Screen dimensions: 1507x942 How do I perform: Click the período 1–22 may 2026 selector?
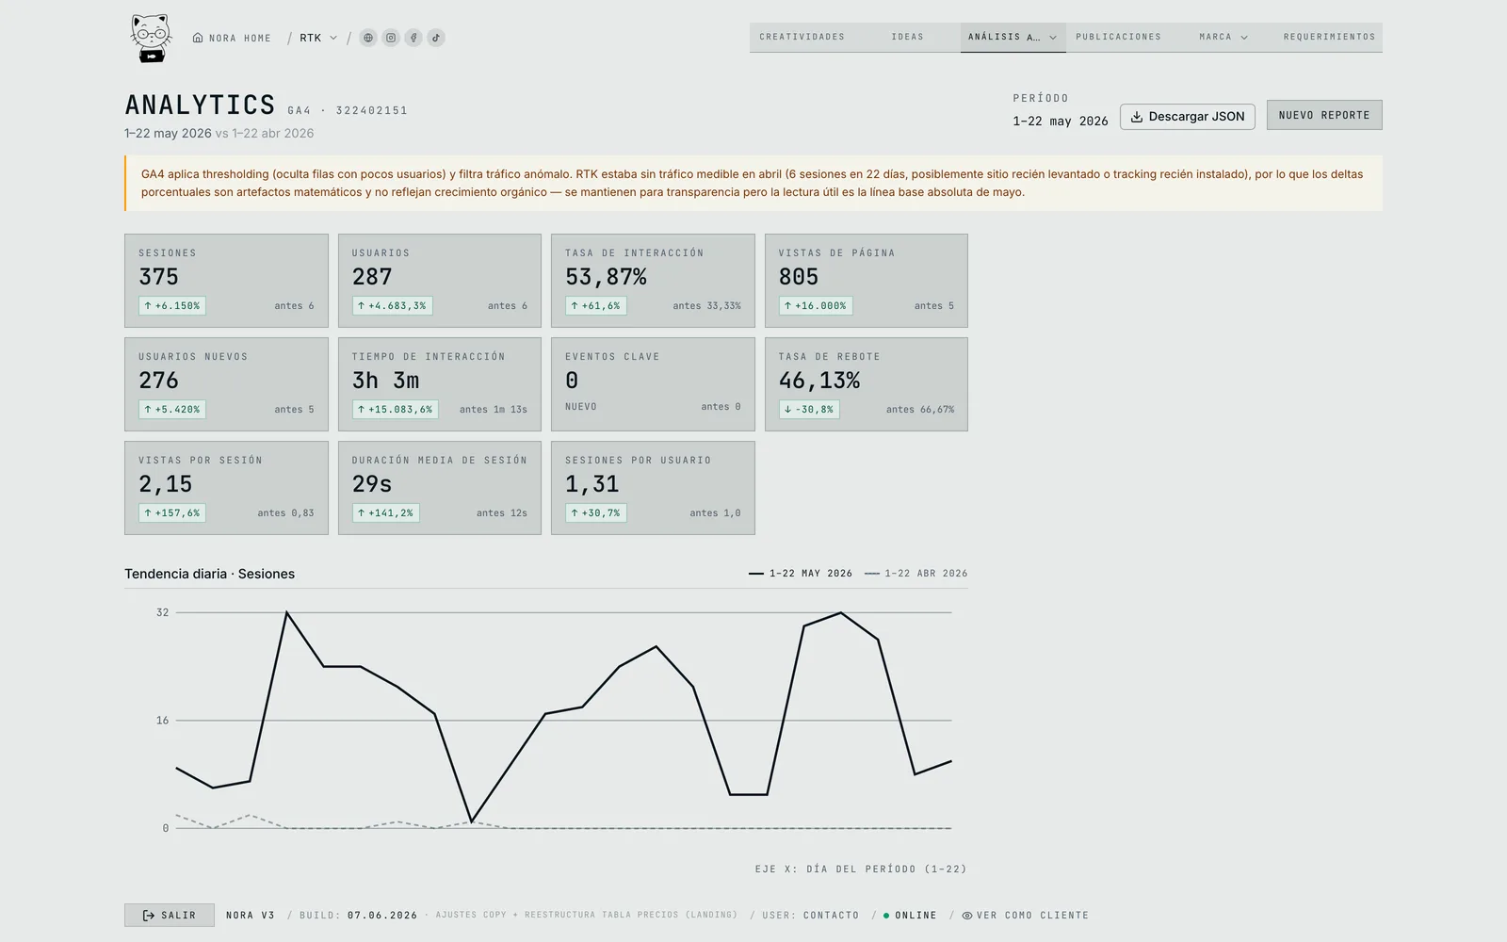1061,122
